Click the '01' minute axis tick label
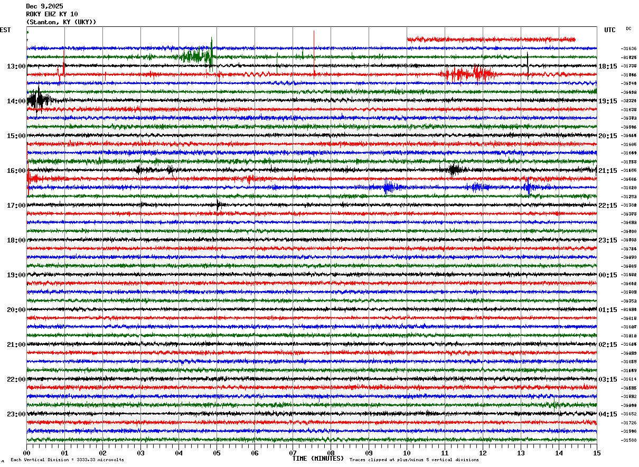639x467 pixels. coord(64,453)
